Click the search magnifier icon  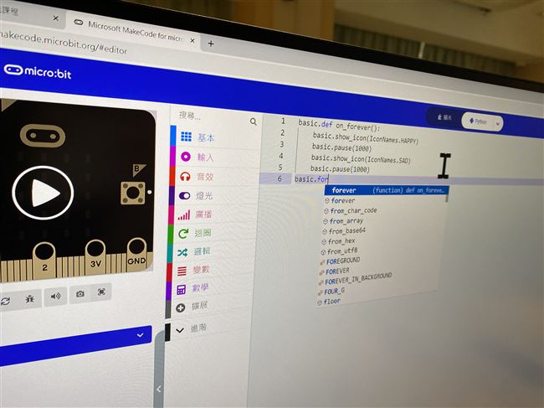coord(254,121)
